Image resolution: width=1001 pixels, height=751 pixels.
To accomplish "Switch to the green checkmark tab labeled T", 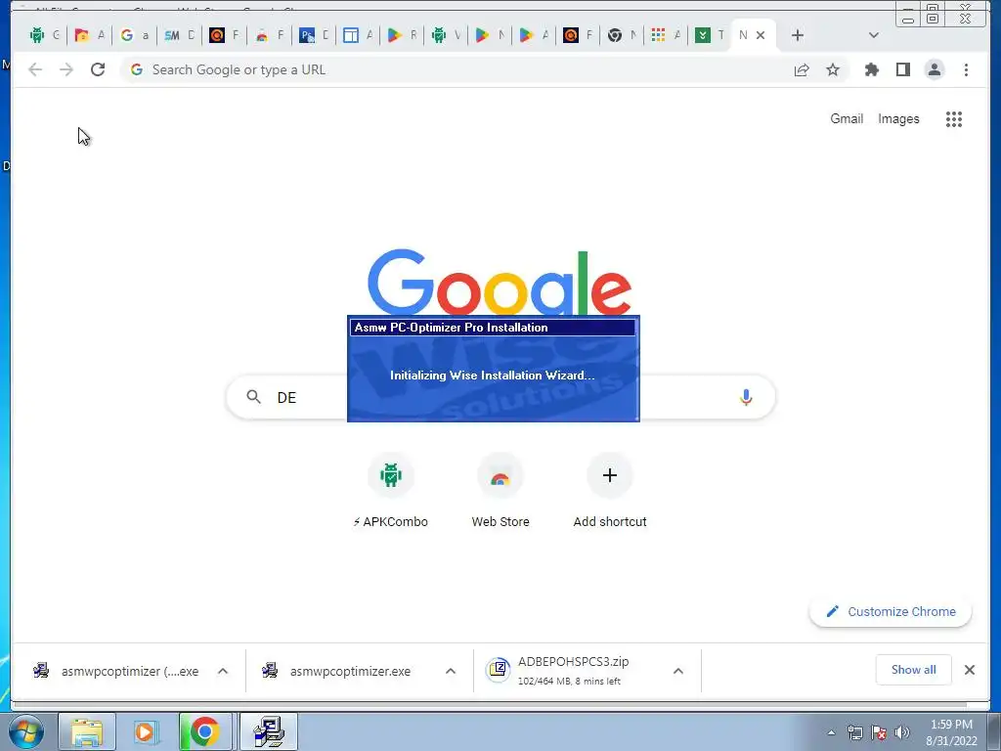I will point(711,35).
